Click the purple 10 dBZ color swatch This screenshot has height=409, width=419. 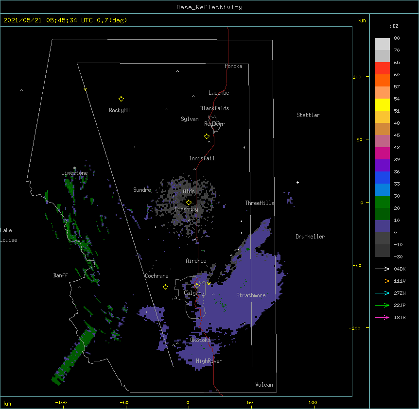point(382,226)
